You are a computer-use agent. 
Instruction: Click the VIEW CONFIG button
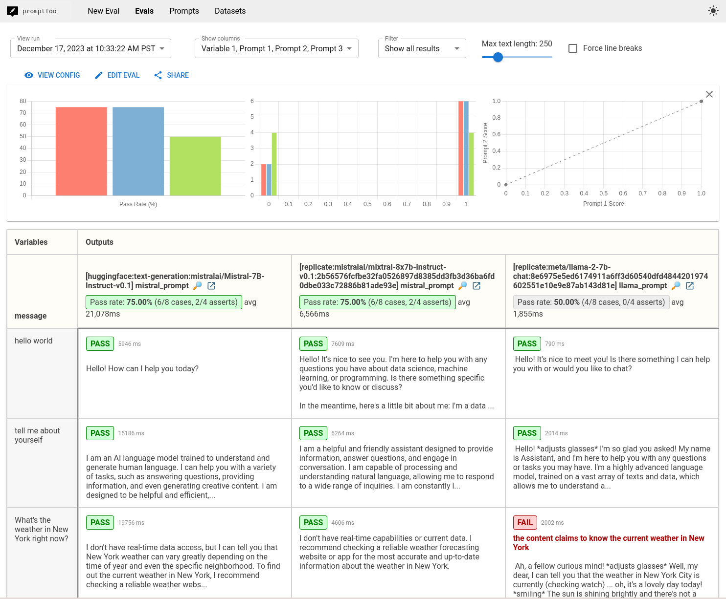(x=52, y=75)
